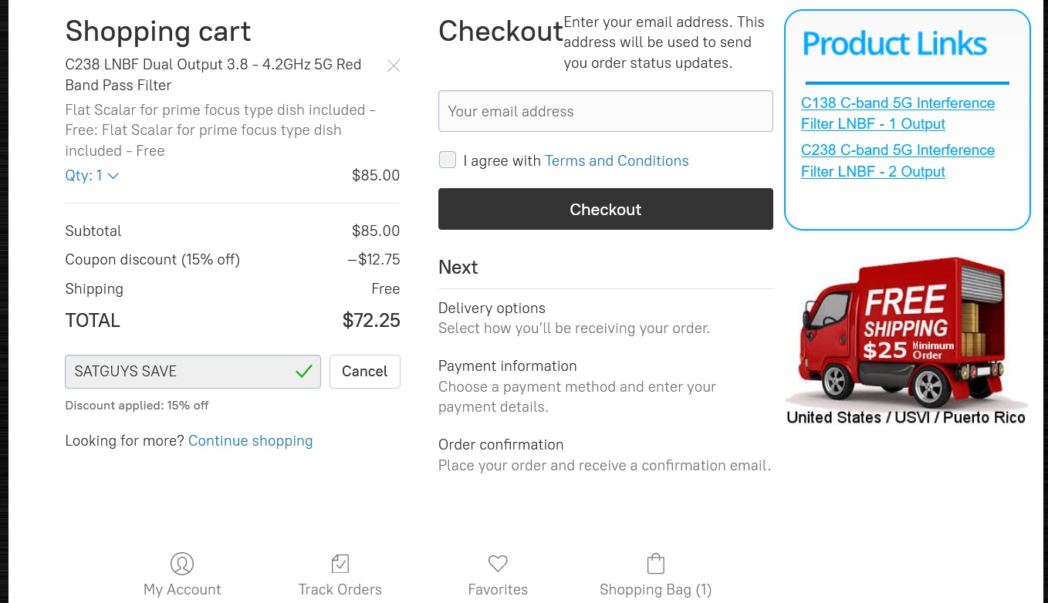
Task: Click the Favorites heart icon
Action: (x=498, y=564)
